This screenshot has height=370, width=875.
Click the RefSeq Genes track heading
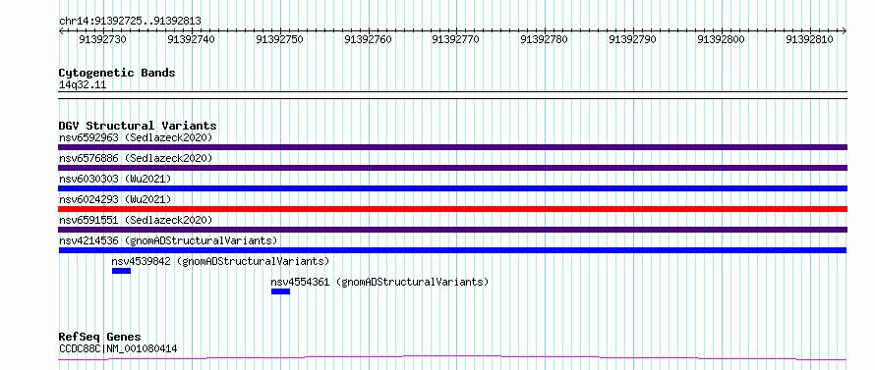(99, 338)
